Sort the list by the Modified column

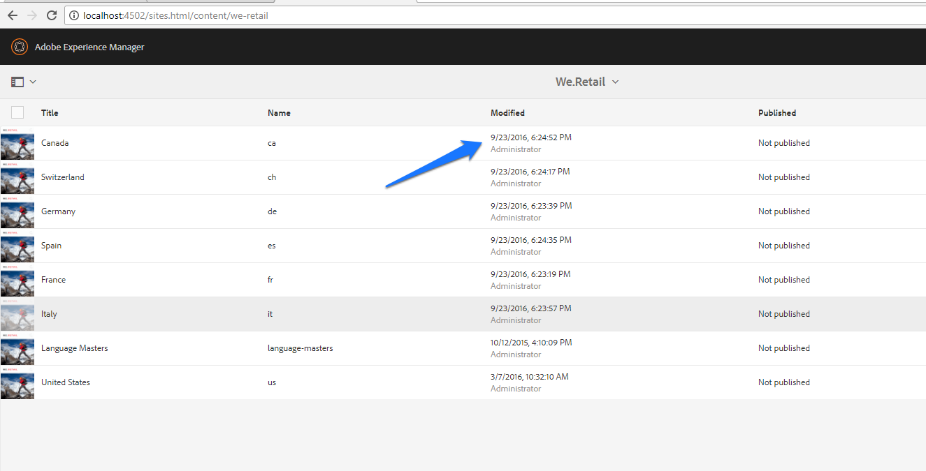507,112
